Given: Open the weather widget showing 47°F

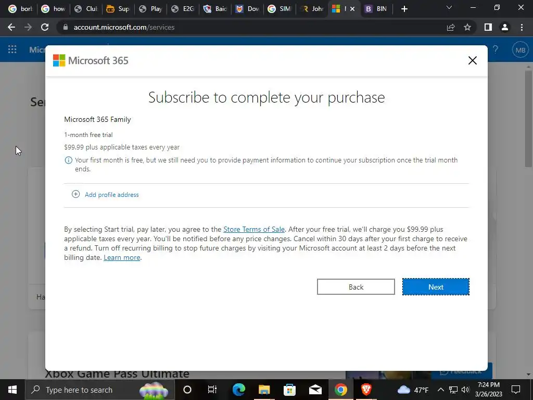Looking at the screenshot, I should 413,390.
